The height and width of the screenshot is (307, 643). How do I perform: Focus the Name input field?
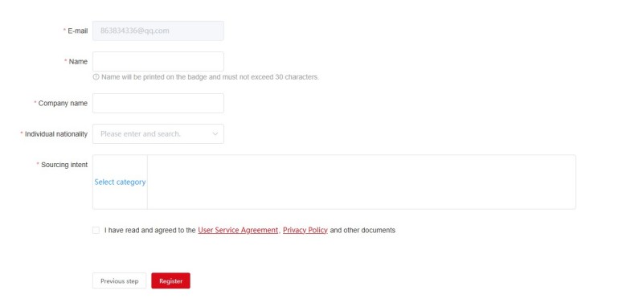158,62
